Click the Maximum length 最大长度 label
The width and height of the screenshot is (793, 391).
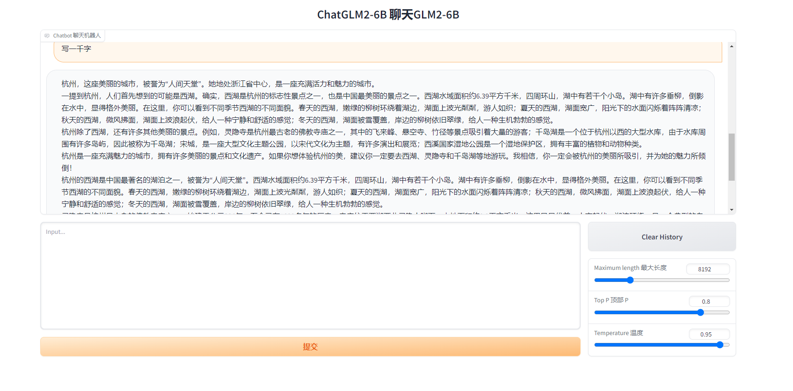[x=630, y=268]
